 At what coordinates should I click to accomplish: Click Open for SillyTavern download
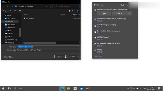click(x=104, y=13)
